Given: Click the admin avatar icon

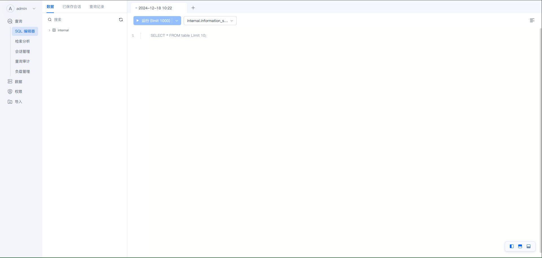Looking at the screenshot, I should tap(10, 9).
